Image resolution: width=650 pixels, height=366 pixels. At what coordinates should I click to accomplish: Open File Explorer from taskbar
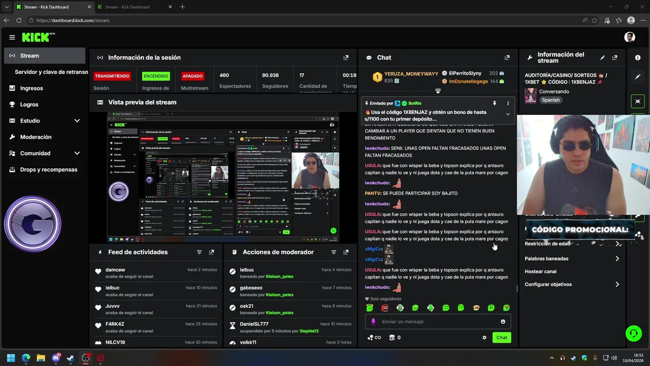coord(41,358)
